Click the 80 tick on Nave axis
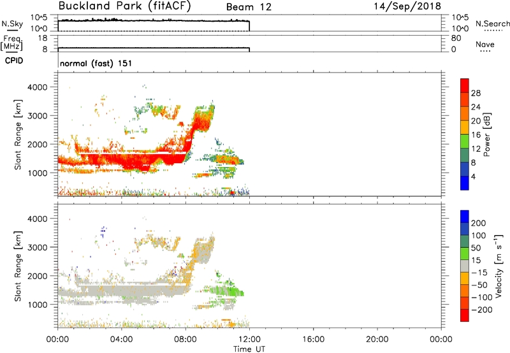The height and width of the screenshot is (353, 510). (x=456, y=38)
